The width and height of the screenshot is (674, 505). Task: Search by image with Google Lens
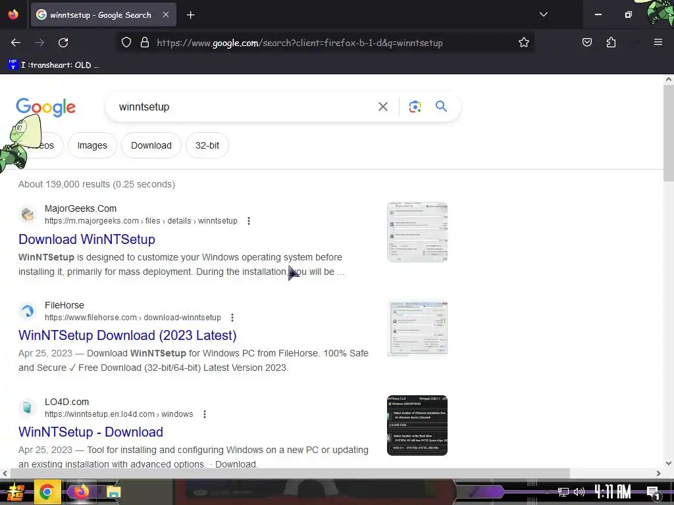[415, 107]
